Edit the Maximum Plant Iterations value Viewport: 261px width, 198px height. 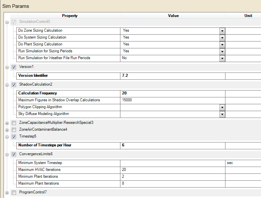coord(173,184)
